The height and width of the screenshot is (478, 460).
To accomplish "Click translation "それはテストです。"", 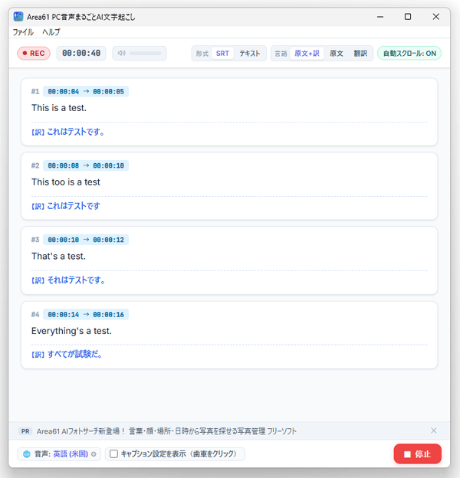I will (x=76, y=280).
